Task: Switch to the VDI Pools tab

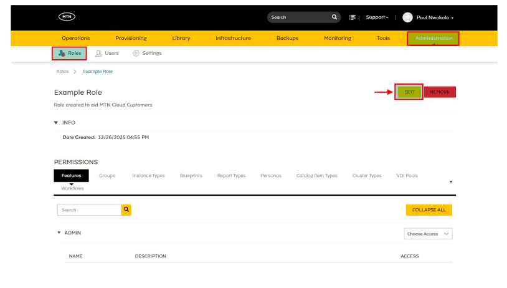Action: pos(407,175)
